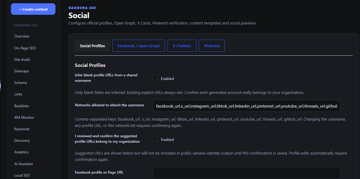Screen dimensions: 360x179
Task: Click the 'Only blank fields are inferred' help text
Action: pos(189,93)
